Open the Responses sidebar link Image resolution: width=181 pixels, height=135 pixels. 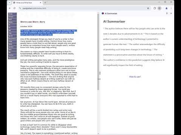click(x=12, y=39)
